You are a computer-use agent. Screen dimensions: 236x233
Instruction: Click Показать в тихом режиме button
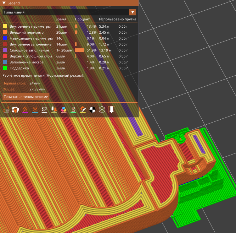pyautogui.click(x=26, y=97)
